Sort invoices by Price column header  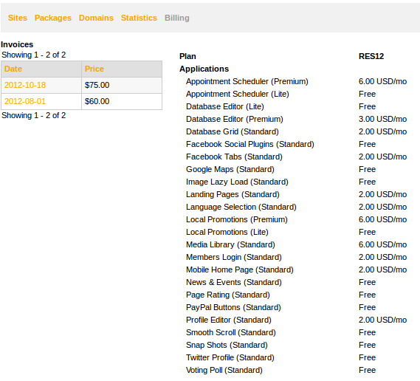click(94, 69)
